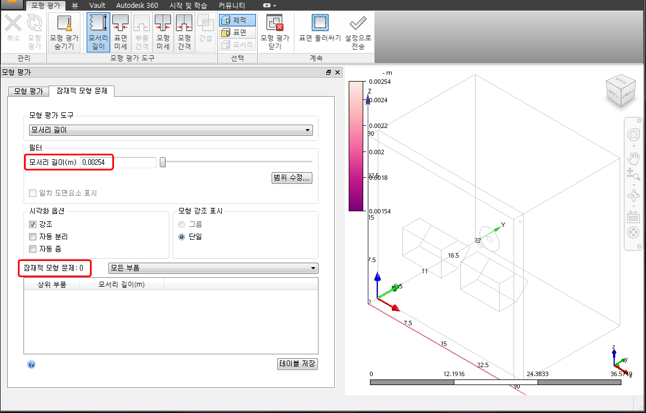This screenshot has width=646, height=413.
Task: Click the ViewCube in the viewport corner
Action: (x=621, y=91)
